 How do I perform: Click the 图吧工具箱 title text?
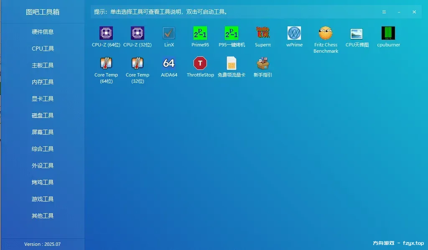click(x=43, y=12)
